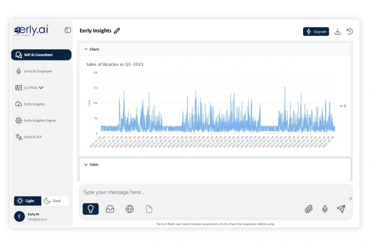The height and width of the screenshot is (247, 370).
Task: Click the message input field
Action: pyautogui.click(x=214, y=192)
